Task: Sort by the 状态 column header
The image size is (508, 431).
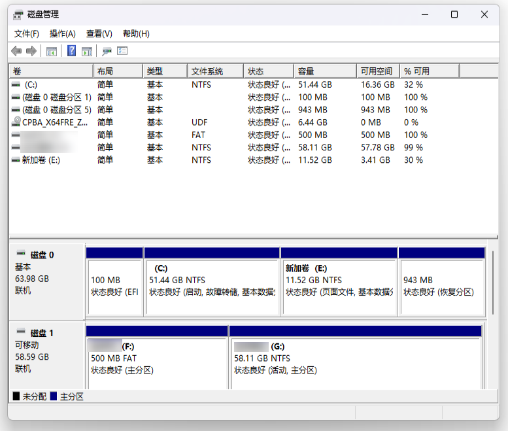Action: pyautogui.click(x=269, y=71)
